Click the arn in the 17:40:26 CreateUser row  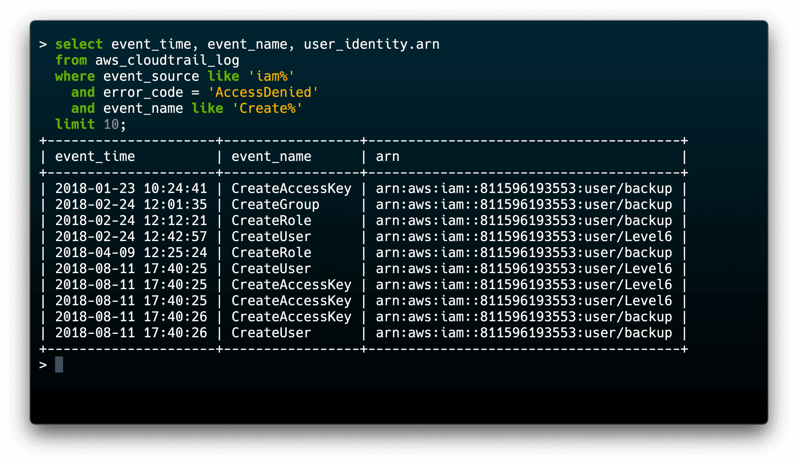click(x=524, y=333)
